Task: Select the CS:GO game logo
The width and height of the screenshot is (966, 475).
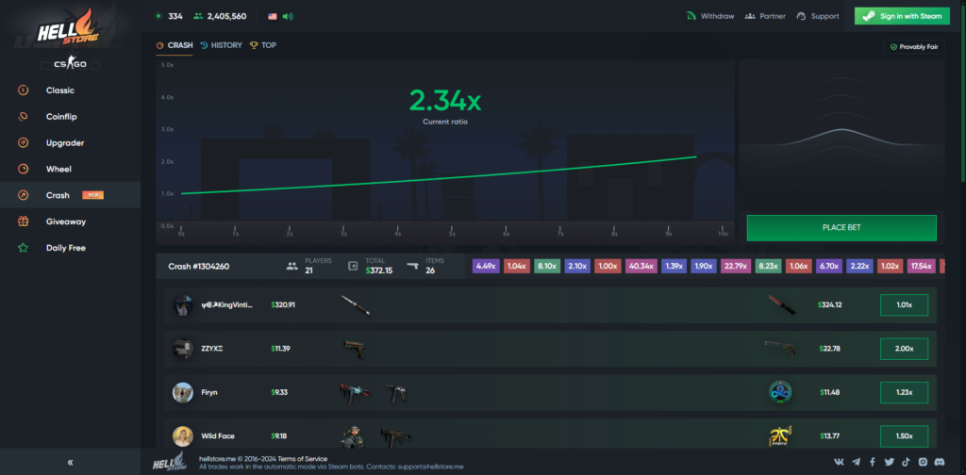Action: point(70,63)
